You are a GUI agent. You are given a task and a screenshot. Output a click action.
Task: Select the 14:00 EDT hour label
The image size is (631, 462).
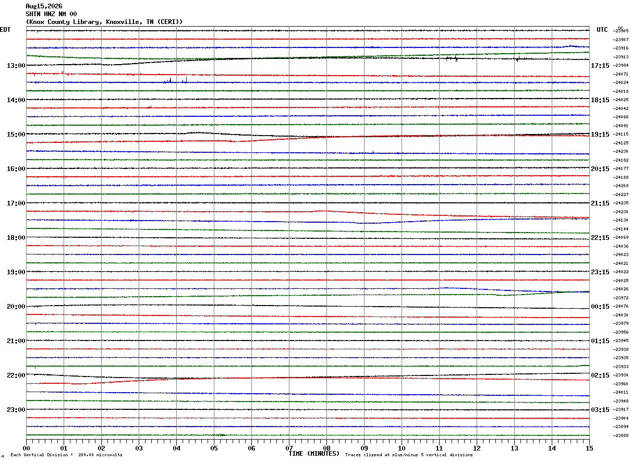click(16, 100)
